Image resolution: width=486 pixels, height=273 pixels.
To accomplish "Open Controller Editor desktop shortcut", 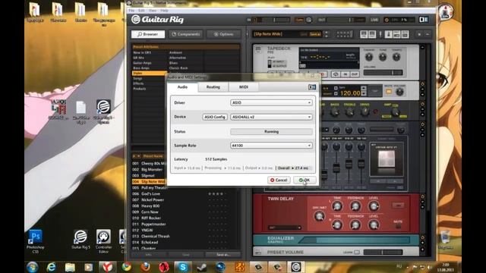I will 103,241.
